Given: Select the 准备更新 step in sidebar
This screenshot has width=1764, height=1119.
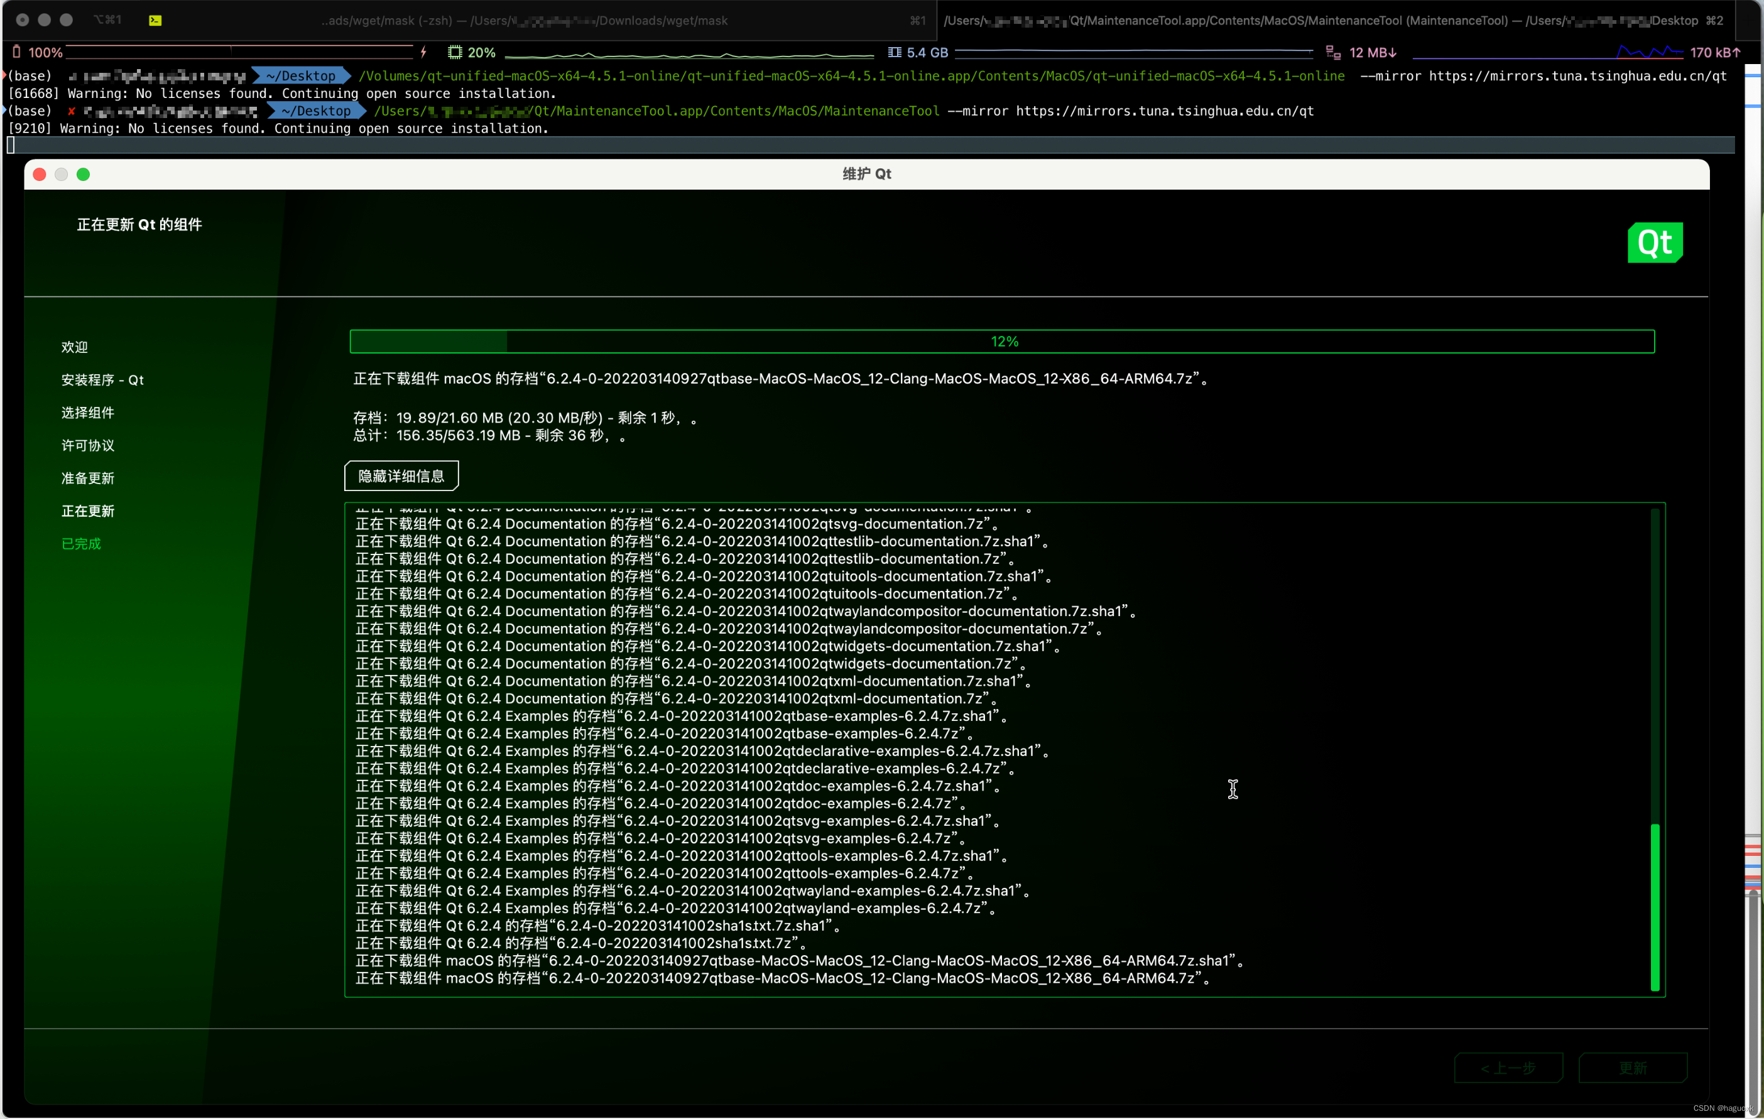Looking at the screenshot, I should pyautogui.click(x=88, y=478).
